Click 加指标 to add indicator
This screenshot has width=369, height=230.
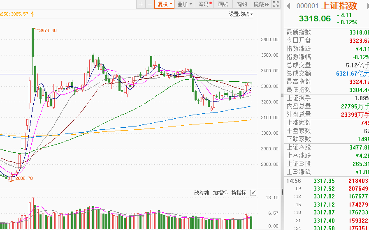pyautogui.click(x=220, y=193)
